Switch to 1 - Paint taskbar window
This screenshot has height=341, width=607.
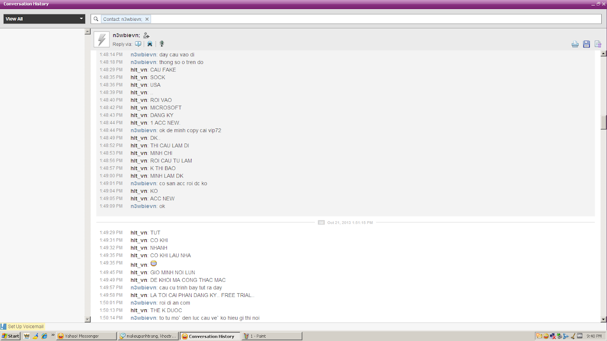coord(272,336)
